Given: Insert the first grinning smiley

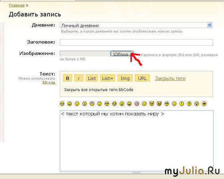Looking at the screenshot, I should coord(62,104).
